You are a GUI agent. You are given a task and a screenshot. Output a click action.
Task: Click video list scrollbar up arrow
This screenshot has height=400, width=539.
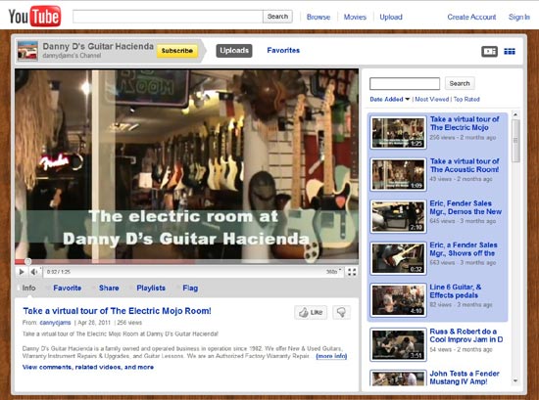pos(515,114)
